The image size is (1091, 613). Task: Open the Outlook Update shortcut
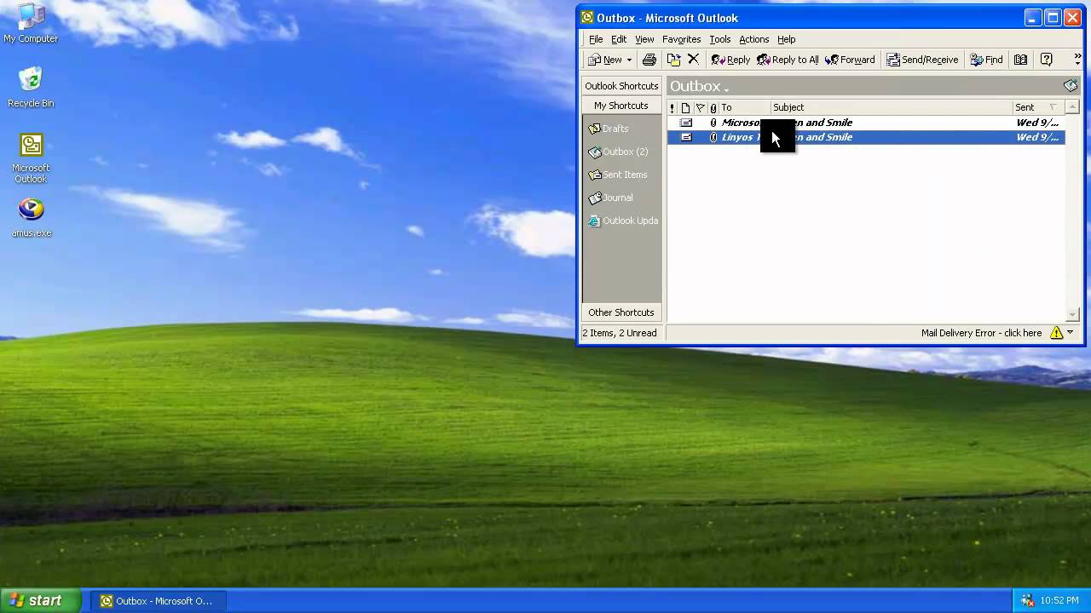click(x=623, y=221)
